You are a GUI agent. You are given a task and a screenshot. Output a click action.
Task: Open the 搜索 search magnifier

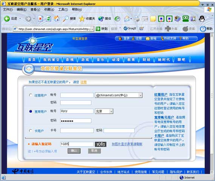pyautogui.click(x=69, y=18)
